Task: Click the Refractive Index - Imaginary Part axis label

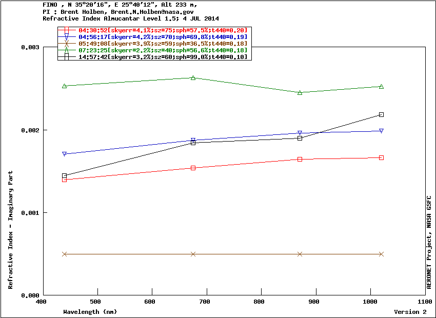Action: tap(11, 237)
